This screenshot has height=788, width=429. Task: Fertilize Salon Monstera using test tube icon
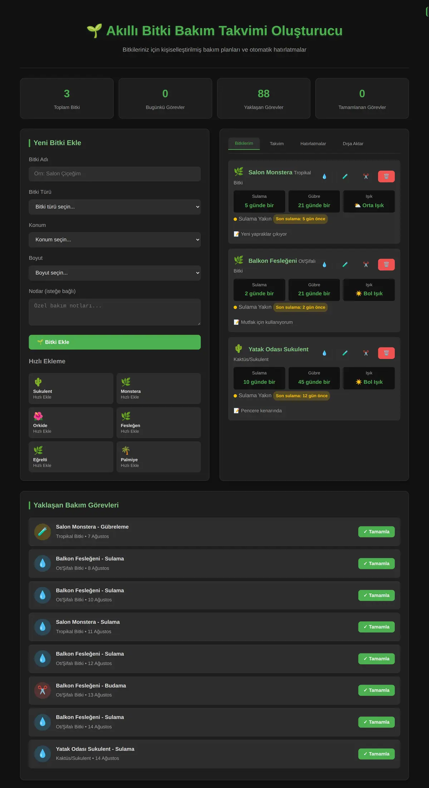[345, 176]
